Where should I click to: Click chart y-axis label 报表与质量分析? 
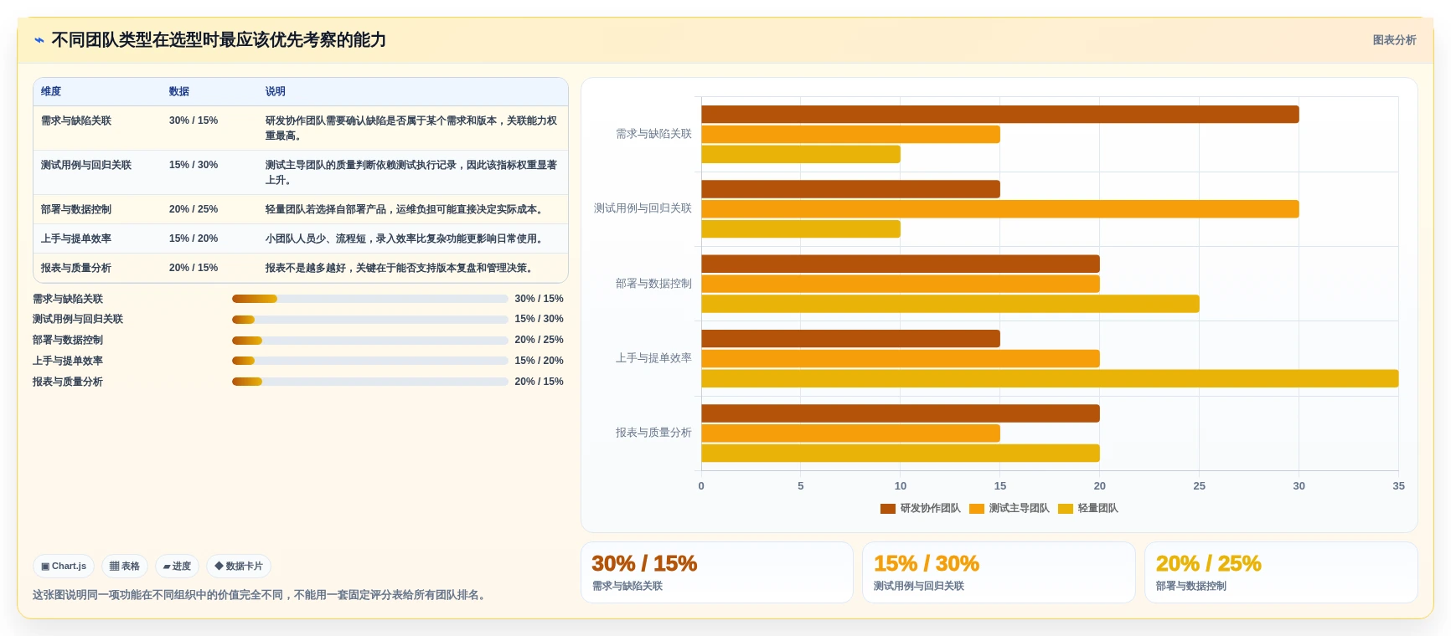pos(653,433)
